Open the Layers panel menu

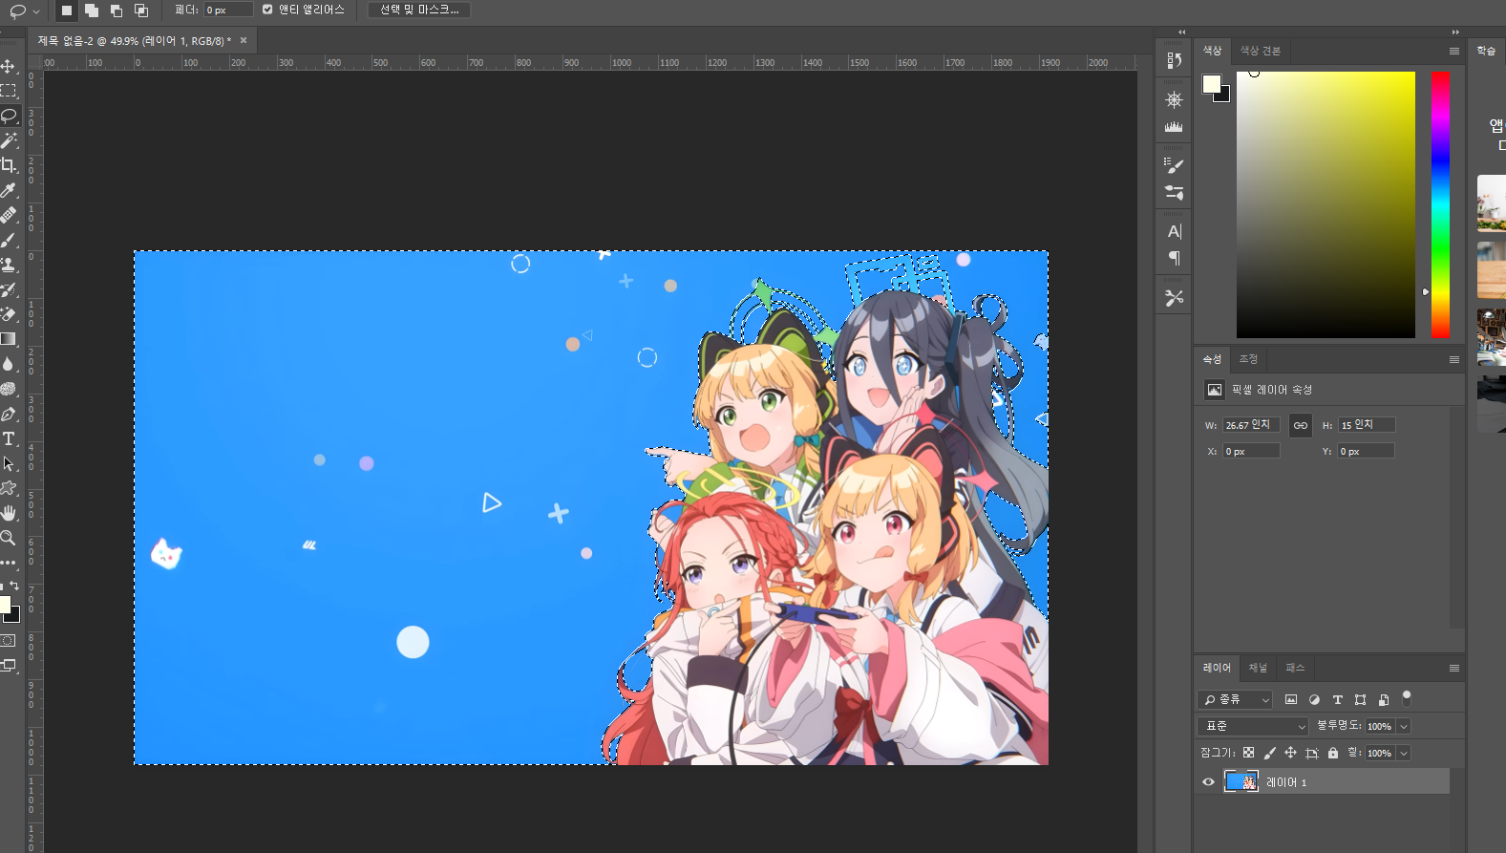(x=1453, y=668)
